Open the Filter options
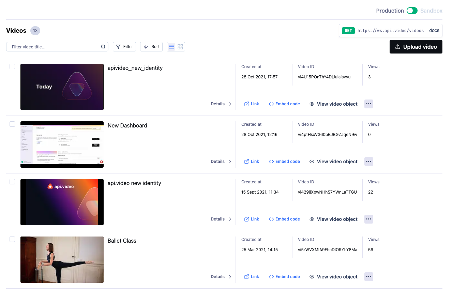Viewport: 453px width, 289px height. 124,47
